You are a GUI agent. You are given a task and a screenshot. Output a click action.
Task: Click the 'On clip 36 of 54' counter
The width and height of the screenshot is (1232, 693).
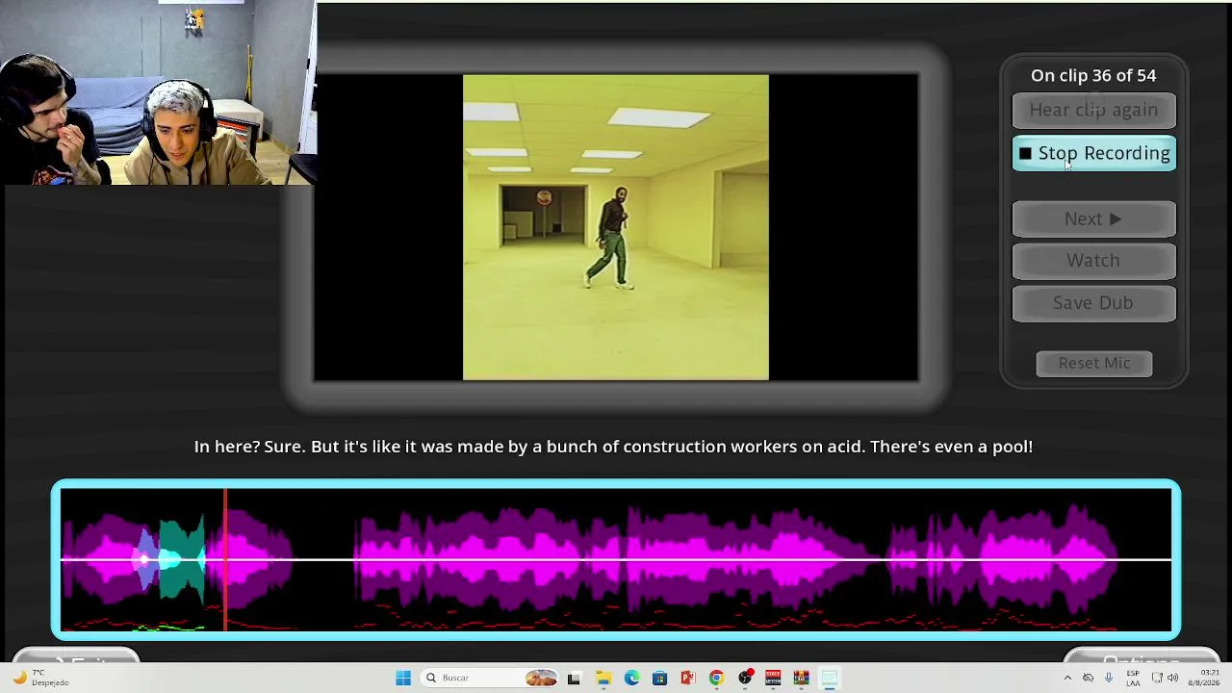[1093, 75]
